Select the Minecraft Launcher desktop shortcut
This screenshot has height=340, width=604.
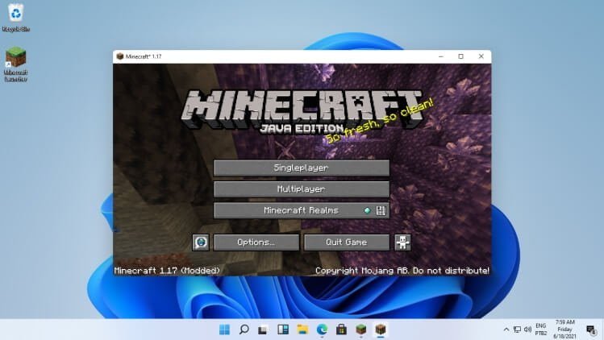coord(16,64)
